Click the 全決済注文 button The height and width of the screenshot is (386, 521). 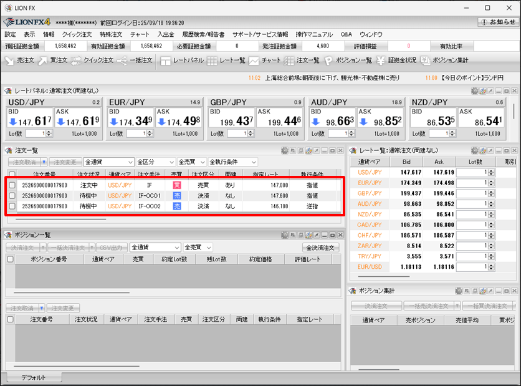tap(319, 248)
